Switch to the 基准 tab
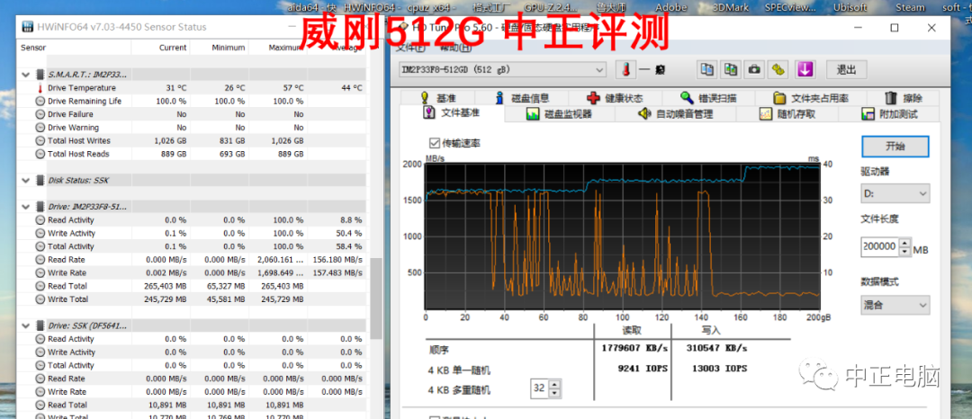 click(439, 98)
